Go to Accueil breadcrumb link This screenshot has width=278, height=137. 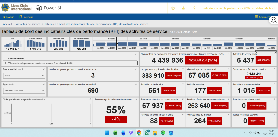(7, 24)
